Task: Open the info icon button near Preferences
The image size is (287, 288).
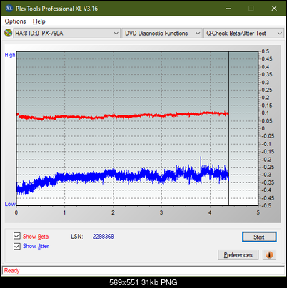Action: [x=269, y=255]
